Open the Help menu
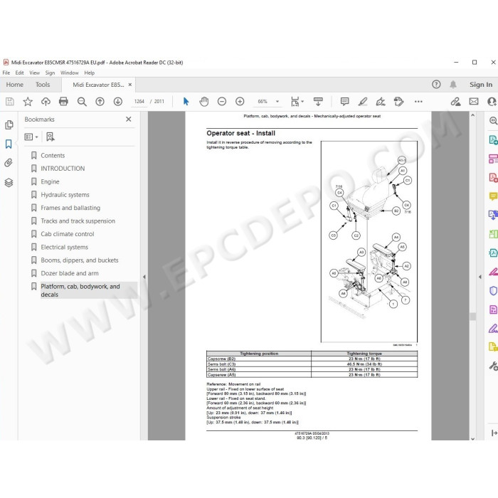The height and width of the screenshot is (498, 498). (x=89, y=73)
